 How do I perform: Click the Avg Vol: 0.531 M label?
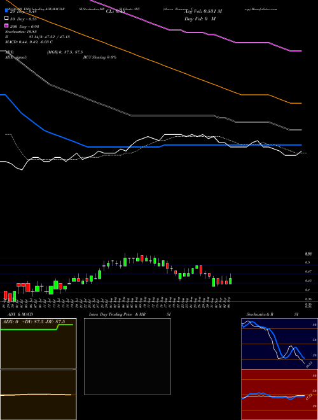203,11
